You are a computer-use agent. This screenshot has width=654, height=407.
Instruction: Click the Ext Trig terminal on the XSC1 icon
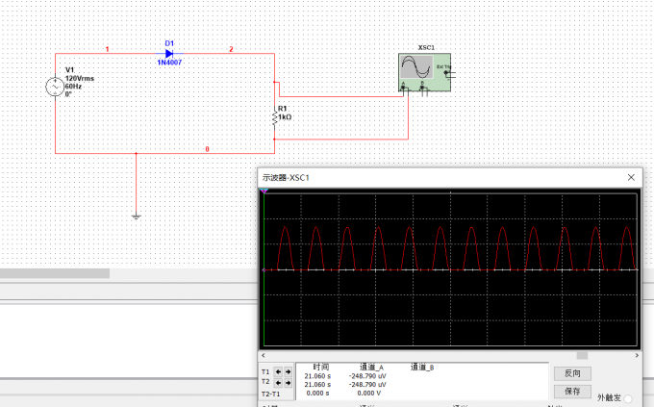point(446,72)
